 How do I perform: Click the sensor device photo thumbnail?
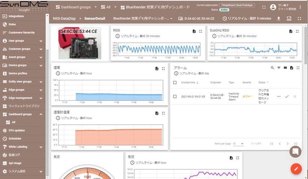click(79, 43)
